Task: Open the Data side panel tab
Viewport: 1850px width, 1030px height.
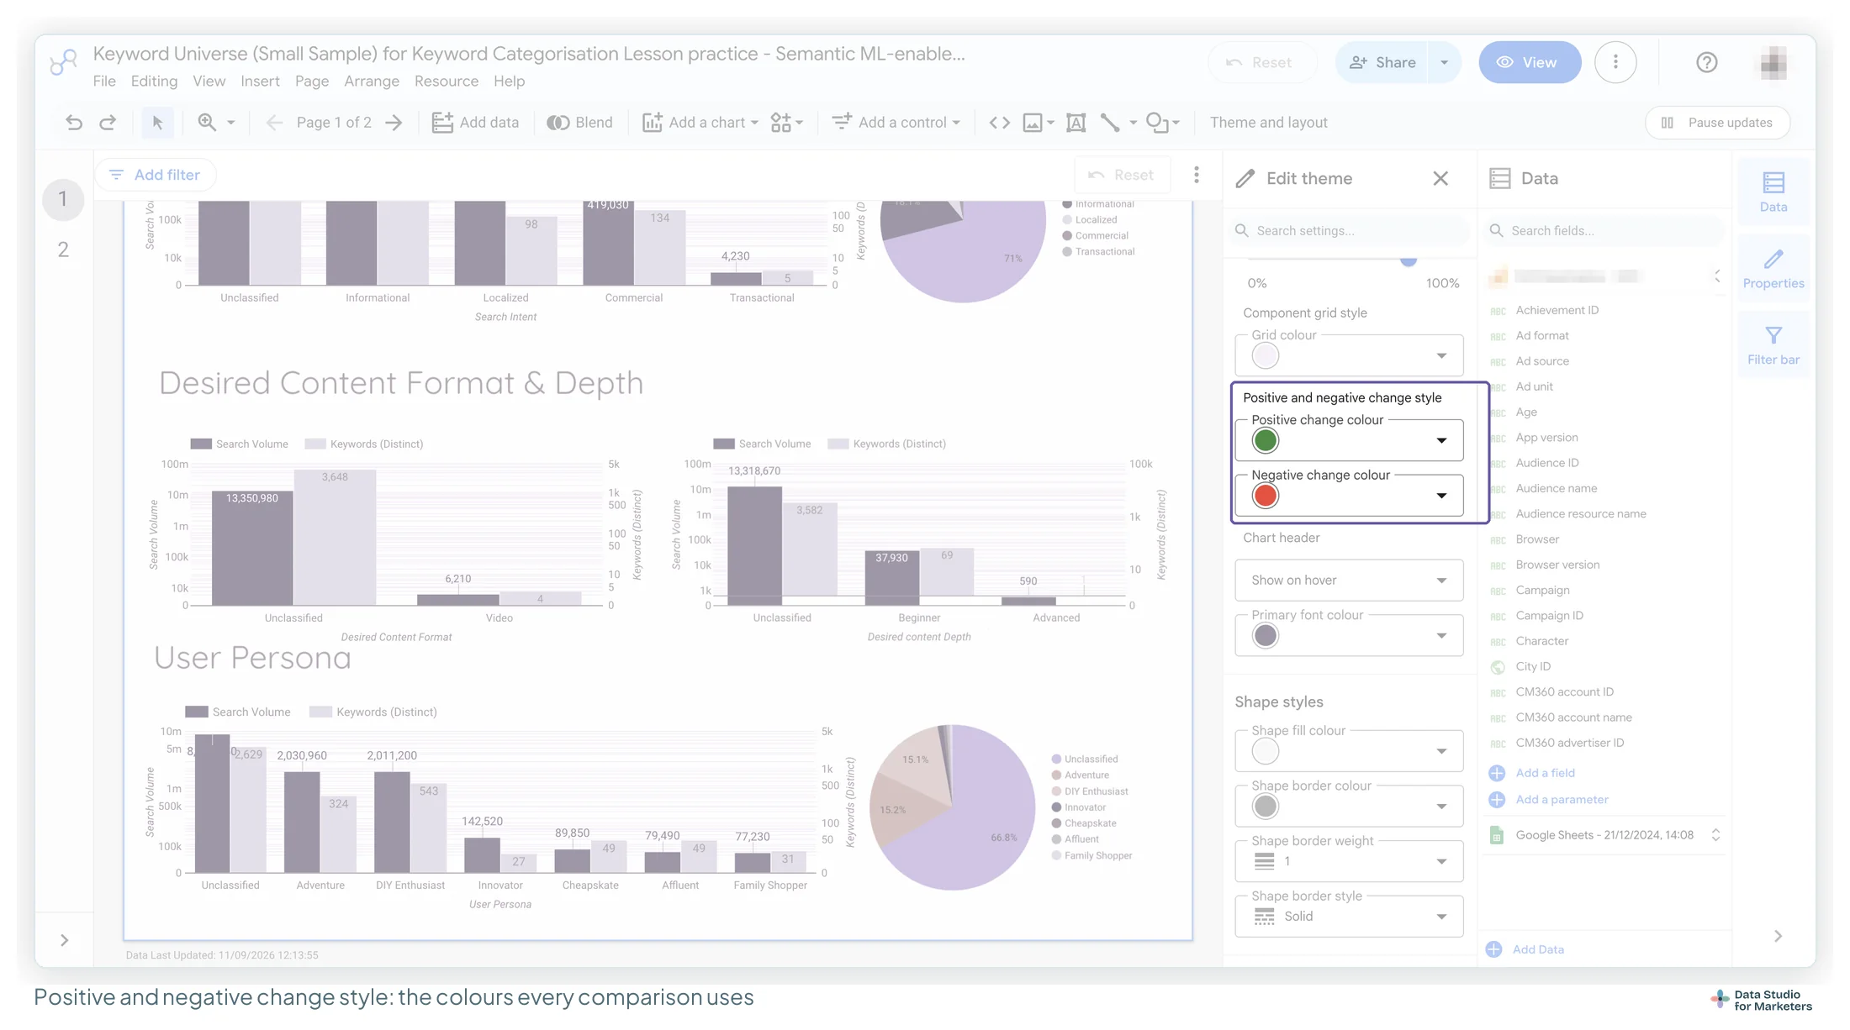Action: point(1773,192)
